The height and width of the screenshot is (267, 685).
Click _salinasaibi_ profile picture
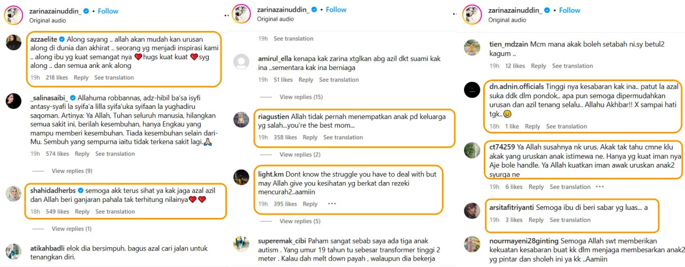point(13,101)
